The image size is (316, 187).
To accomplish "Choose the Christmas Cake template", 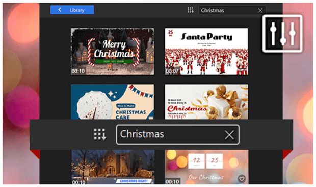I will pos(113,102).
